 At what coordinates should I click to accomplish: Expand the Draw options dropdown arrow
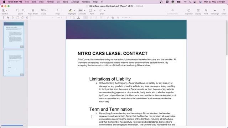pyautogui.click(x=105, y=10)
